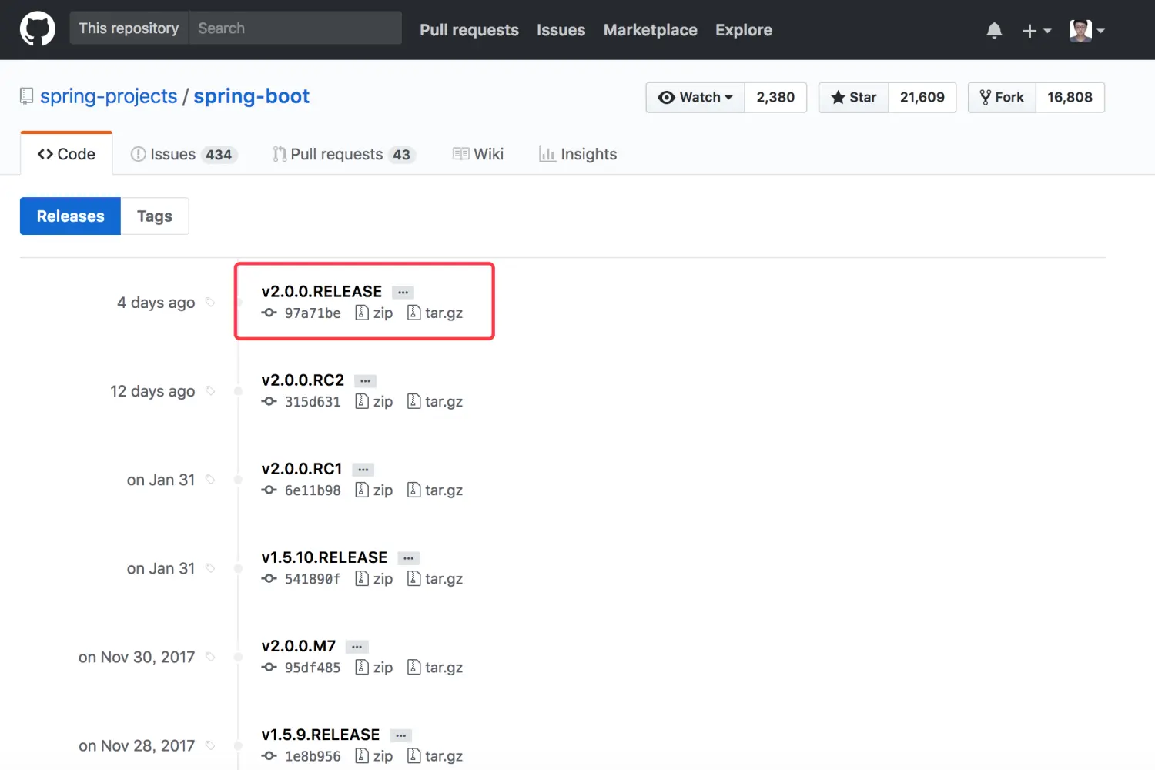Open the v2.0.0.RC1 tag
This screenshot has width=1155, height=770.
[x=302, y=468]
